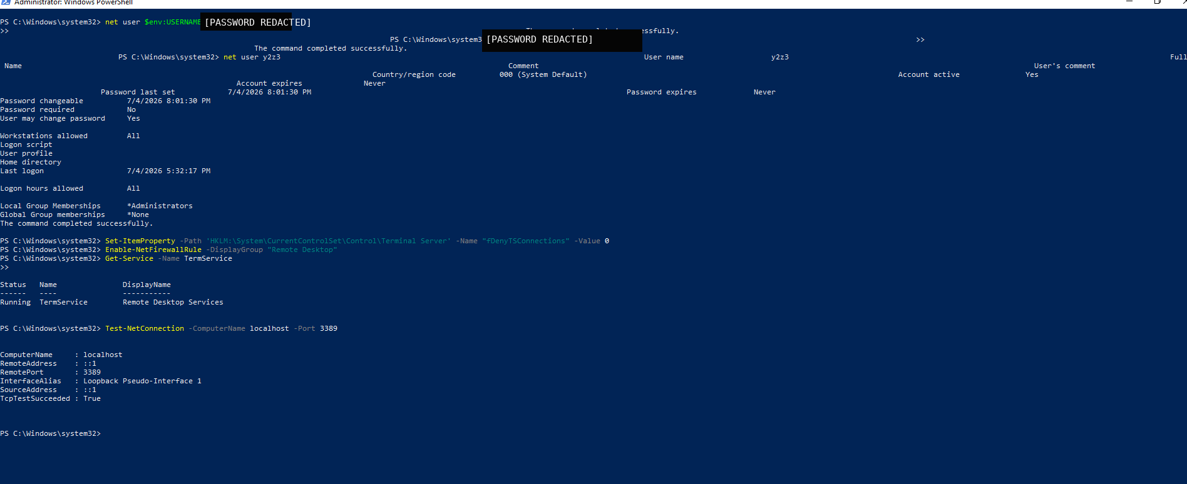This screenshot has height=484, width=1187.
Task: Click the 'Logon script' label
Action: (x=26, y=144)
